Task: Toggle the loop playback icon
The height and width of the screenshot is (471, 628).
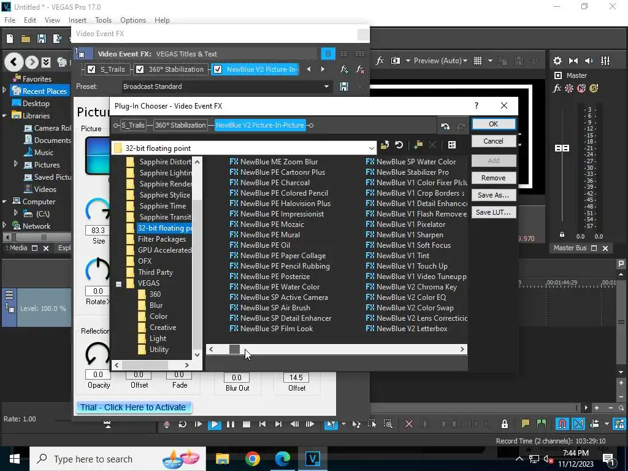Action: pyautogui.click(x=182, y=424)
